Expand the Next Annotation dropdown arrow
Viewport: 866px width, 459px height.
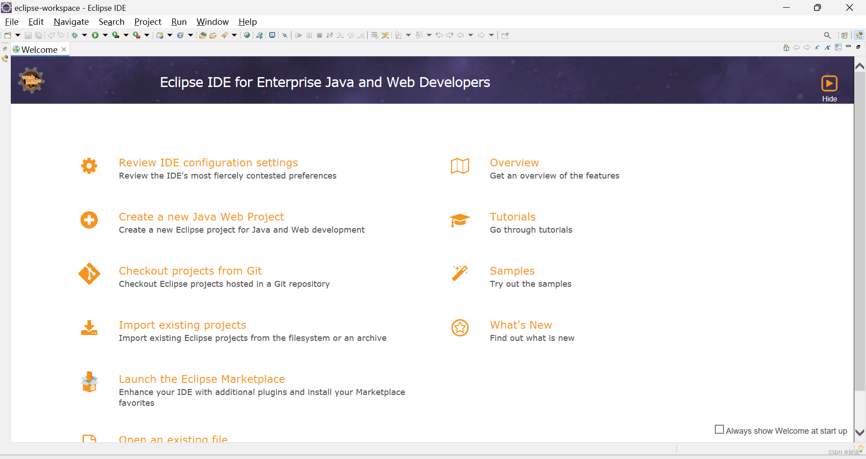(408, 35)
